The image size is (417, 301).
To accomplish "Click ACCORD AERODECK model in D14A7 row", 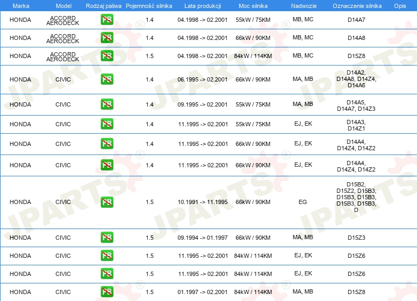I will [63, 20].
